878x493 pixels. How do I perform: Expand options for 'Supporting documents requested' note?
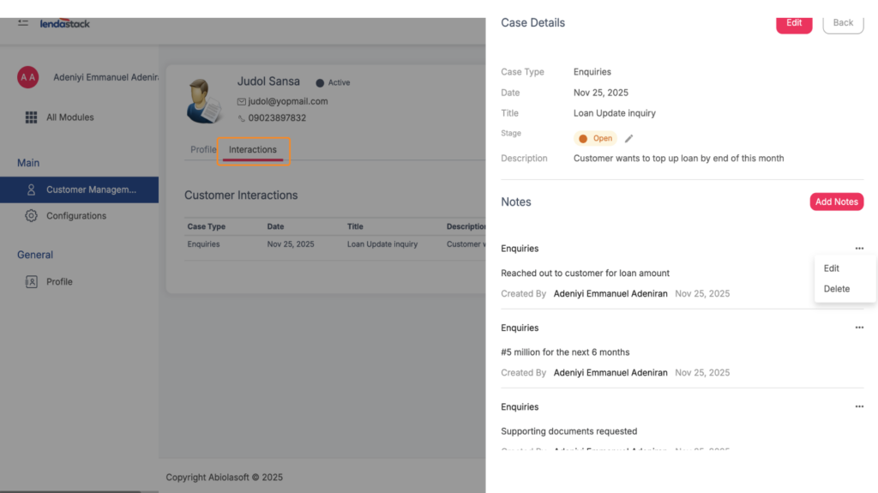tap(858, 406)
